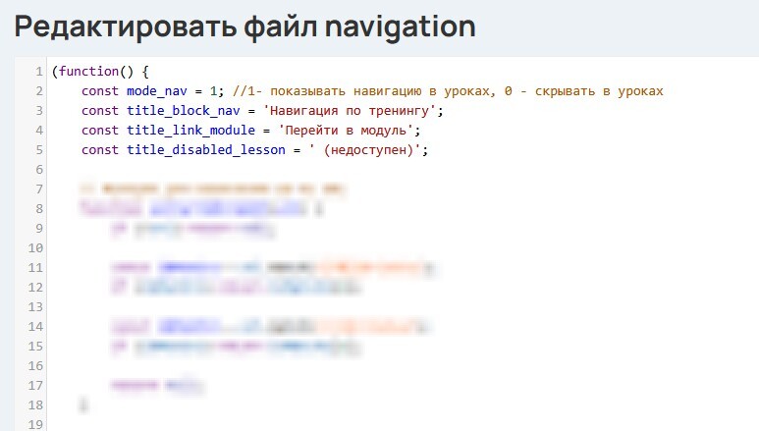Viewport: 759px width, 431px height.
Task: Click line number 1 in the gutter
Action: pyautogui.click(x=38, y=72)
